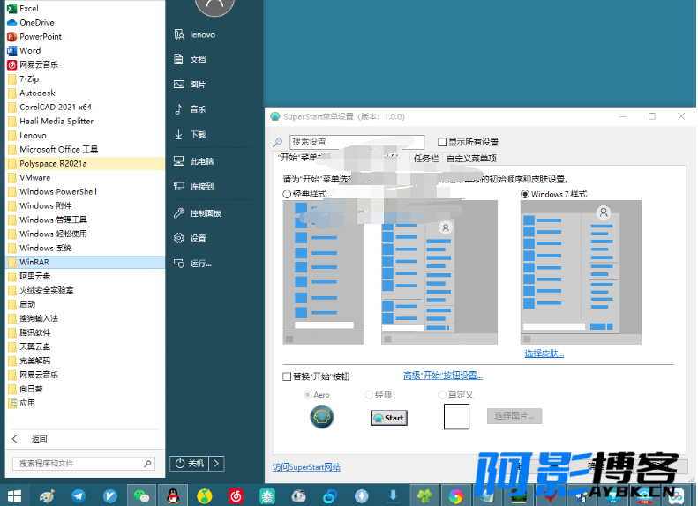
Task: Expand the WinRAR folder
Action: 85,262
